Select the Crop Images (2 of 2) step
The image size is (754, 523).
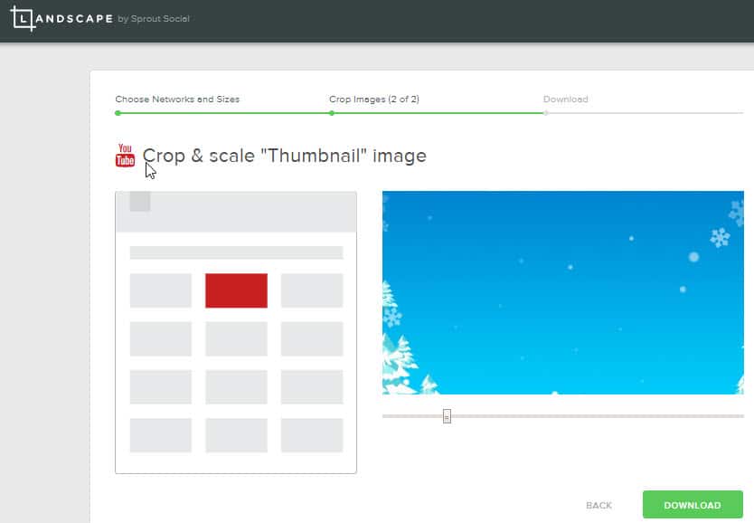[374, 100]
